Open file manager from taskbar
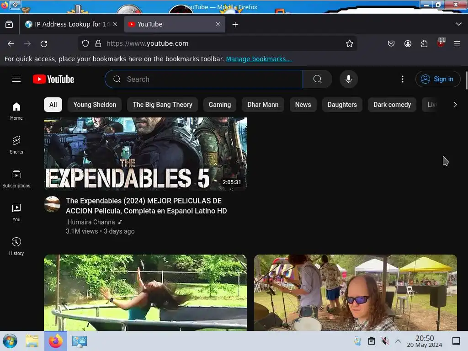 pyautogui.click(x=32, y=341)
